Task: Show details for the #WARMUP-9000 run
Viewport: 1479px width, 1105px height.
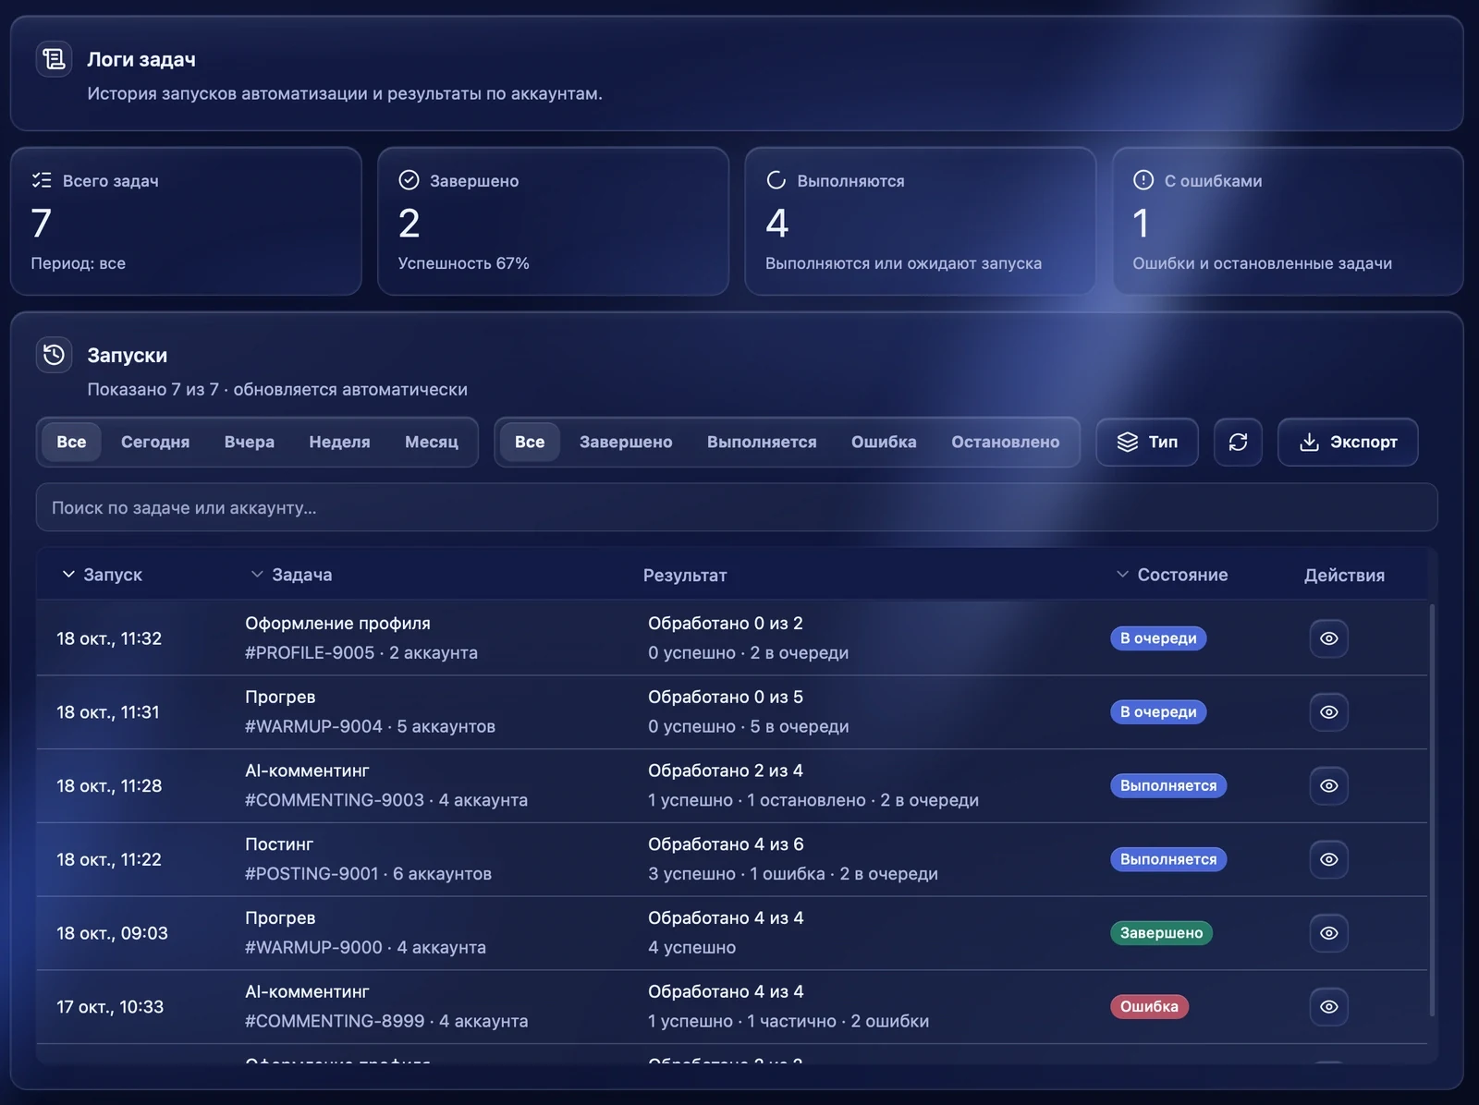Action: (x=1328, y=933)
